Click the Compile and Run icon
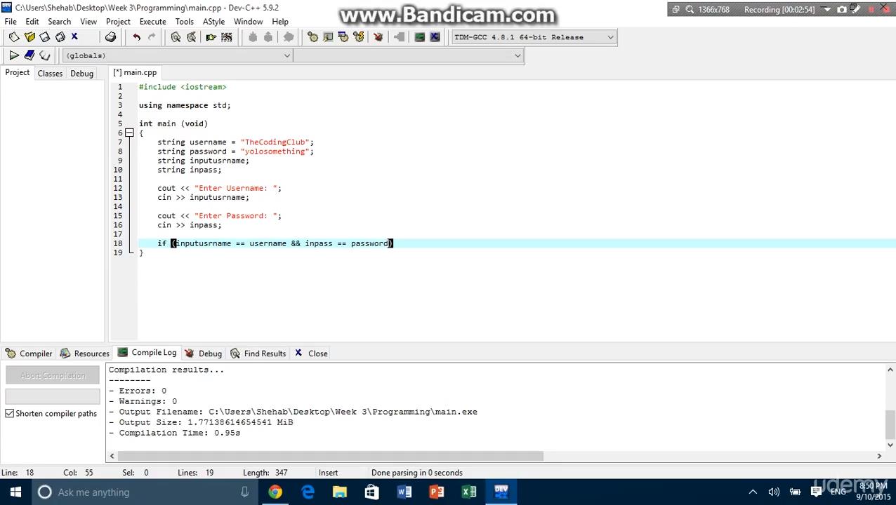896x505 pixels. tap(343, 37)
